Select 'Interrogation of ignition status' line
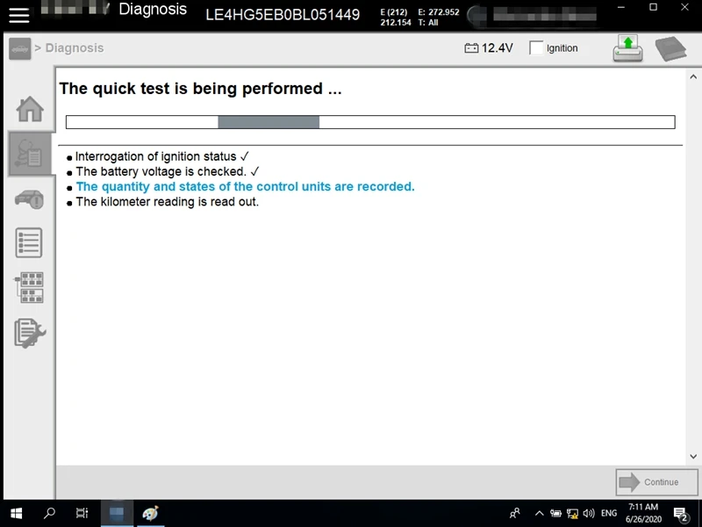 point(158,156)
